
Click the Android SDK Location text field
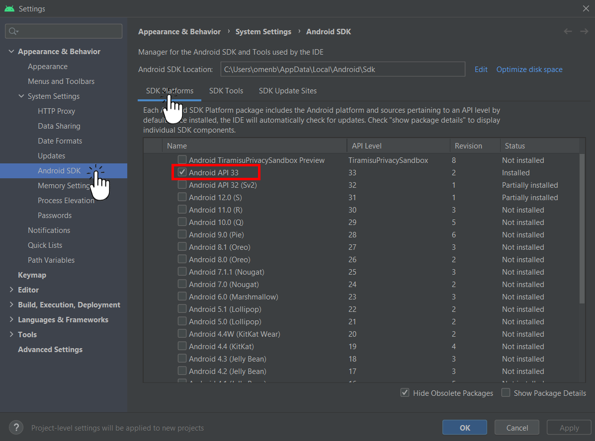point(343,69)
